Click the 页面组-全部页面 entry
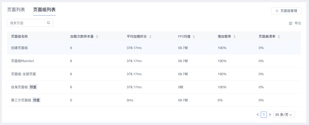Viewport: 309px width, 125px height. coord(23,74)
